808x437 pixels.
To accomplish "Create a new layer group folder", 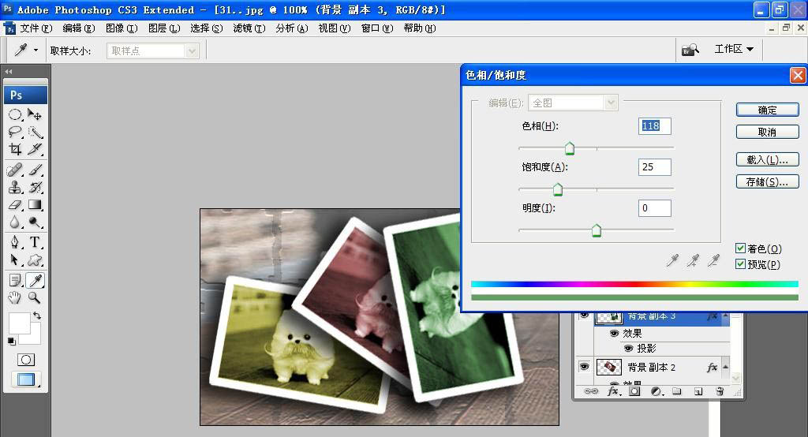I will pyautogui.click(x=676, y=391).
